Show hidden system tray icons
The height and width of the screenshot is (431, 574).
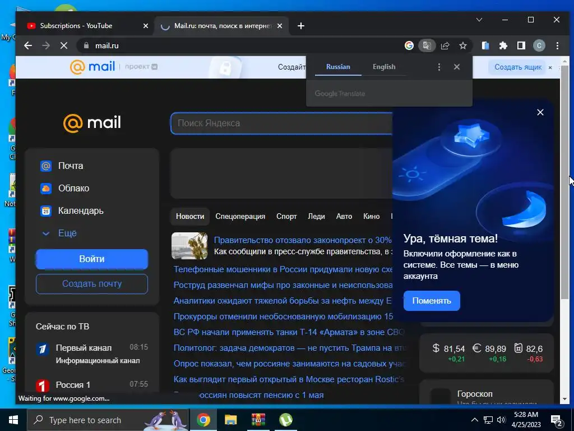pyautogui.click(x=474, y=420)
